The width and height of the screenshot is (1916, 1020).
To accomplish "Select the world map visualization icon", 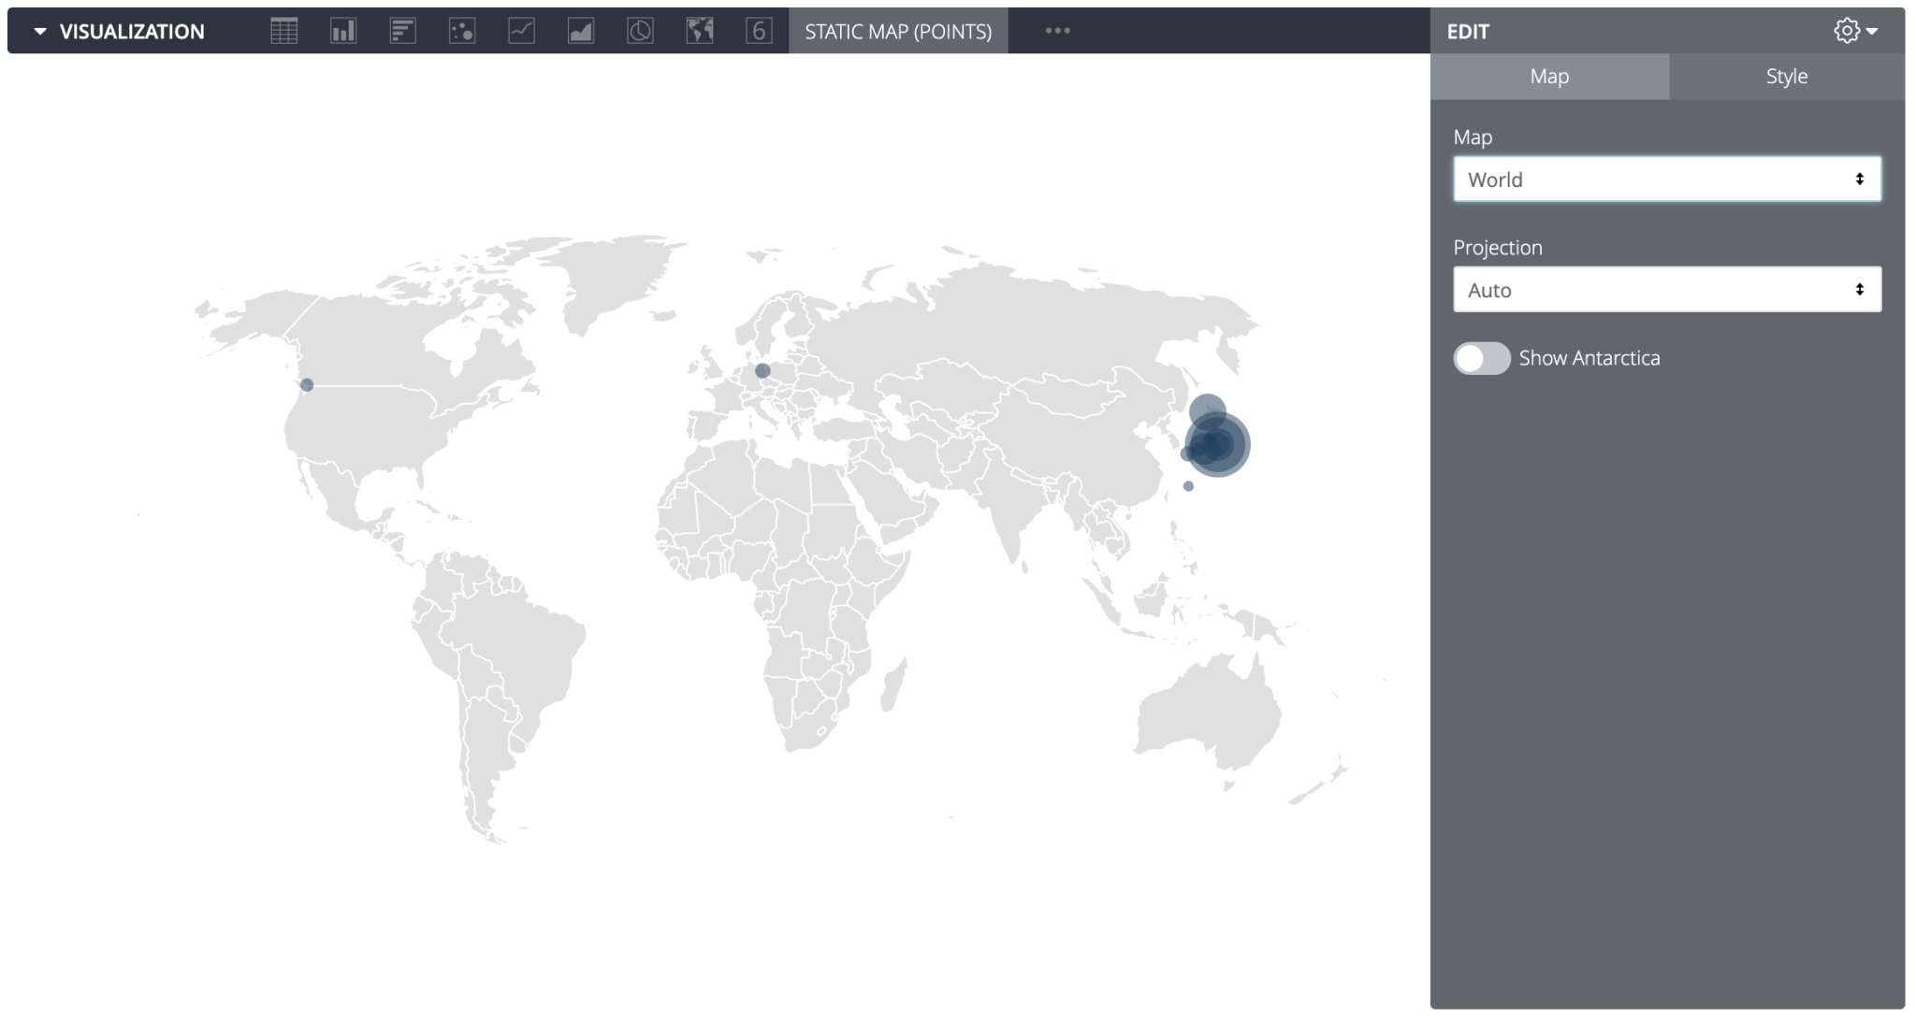I will (700, 30).
